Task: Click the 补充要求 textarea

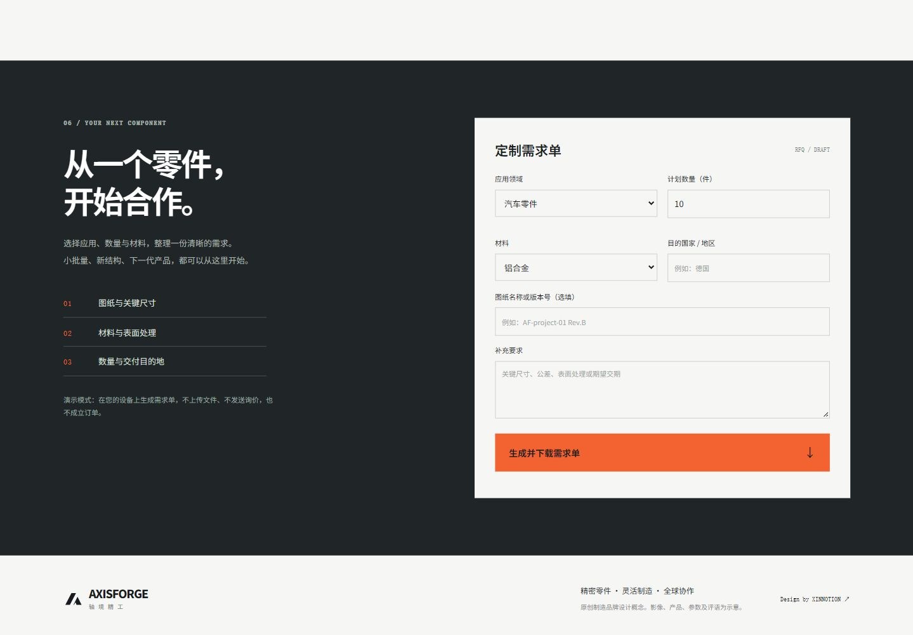Action: pyautogui.click(x=662, y=390)
